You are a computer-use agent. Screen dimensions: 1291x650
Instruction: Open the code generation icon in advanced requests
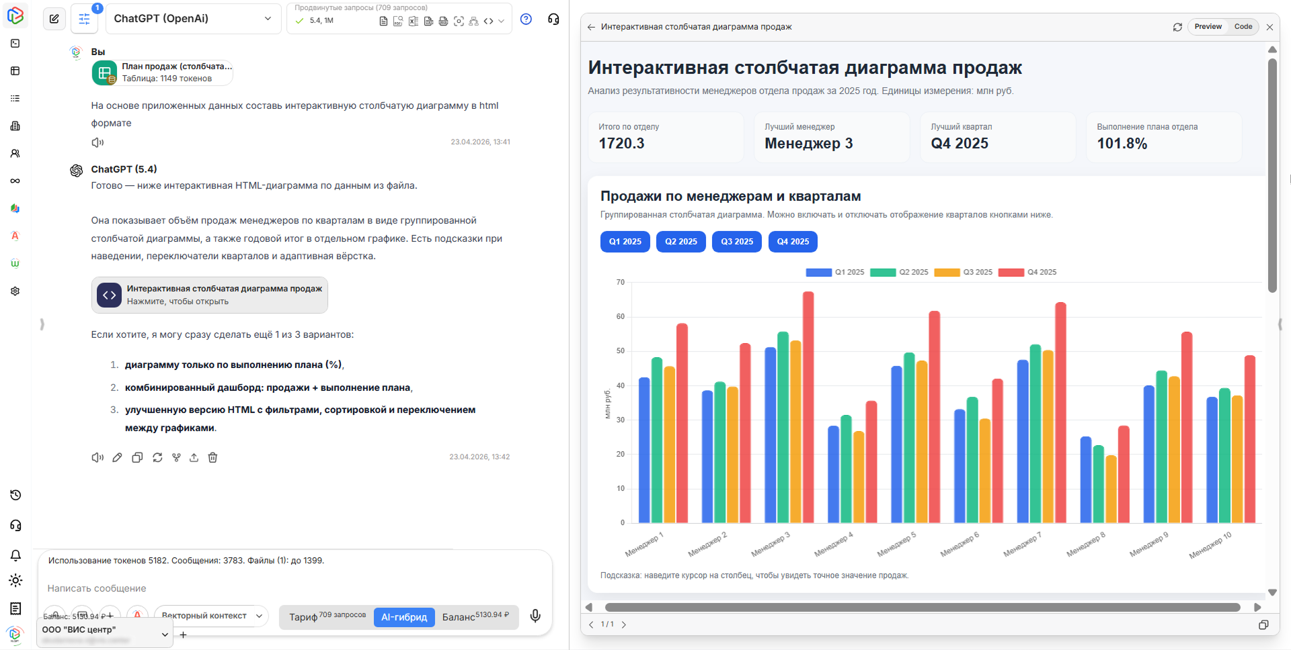489,21
